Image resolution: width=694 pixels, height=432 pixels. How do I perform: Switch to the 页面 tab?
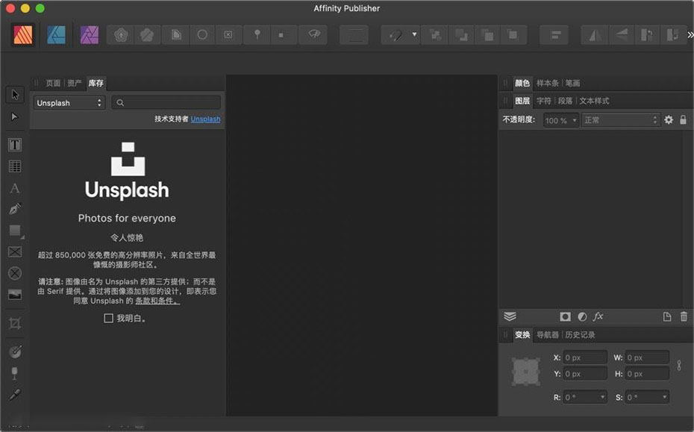click(x=53, y=84)
